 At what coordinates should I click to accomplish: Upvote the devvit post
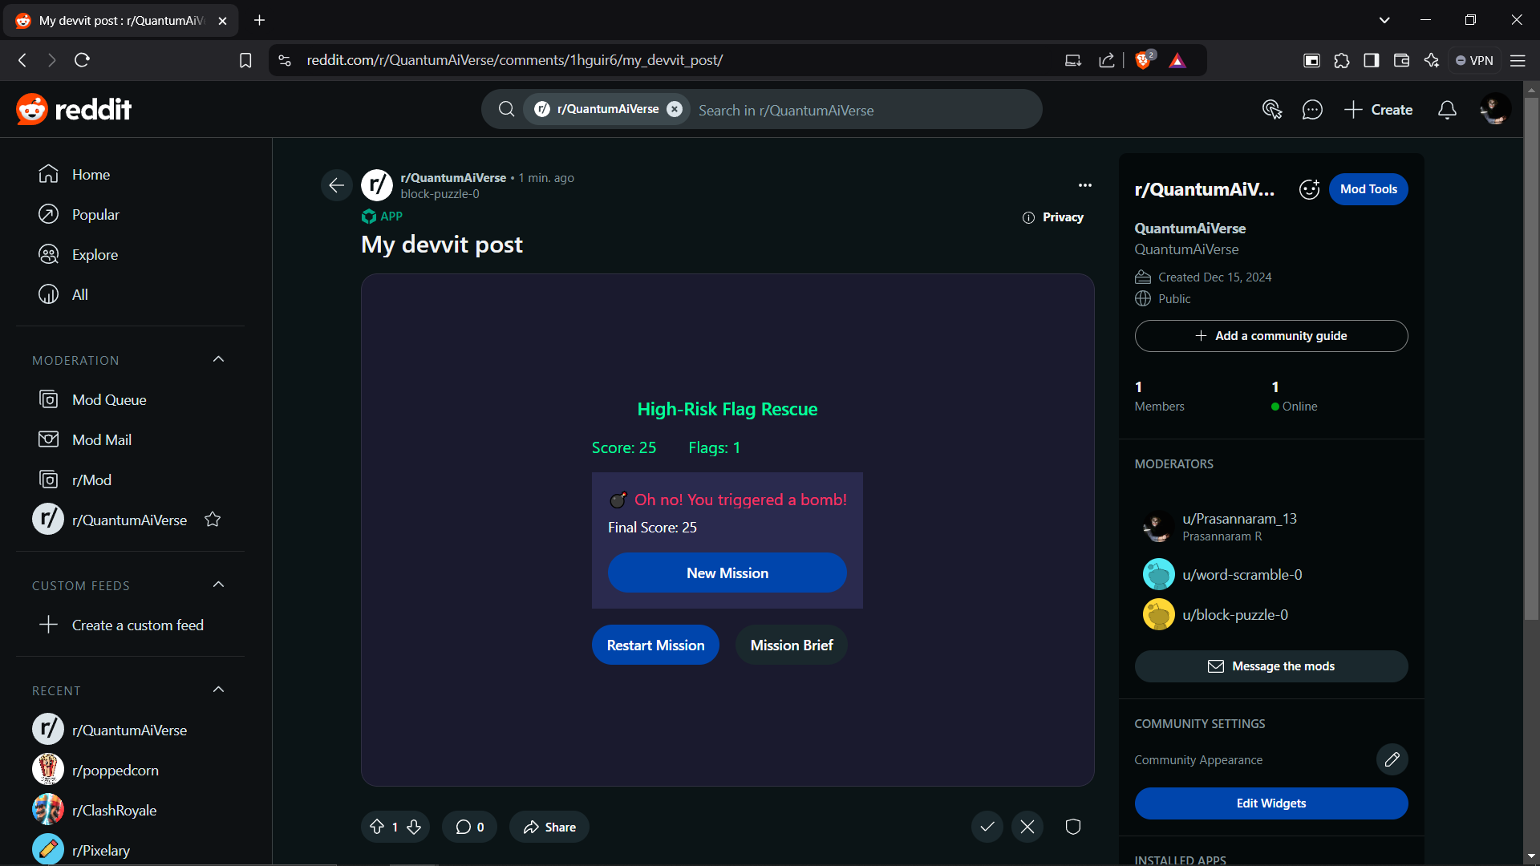pos(377,827)
